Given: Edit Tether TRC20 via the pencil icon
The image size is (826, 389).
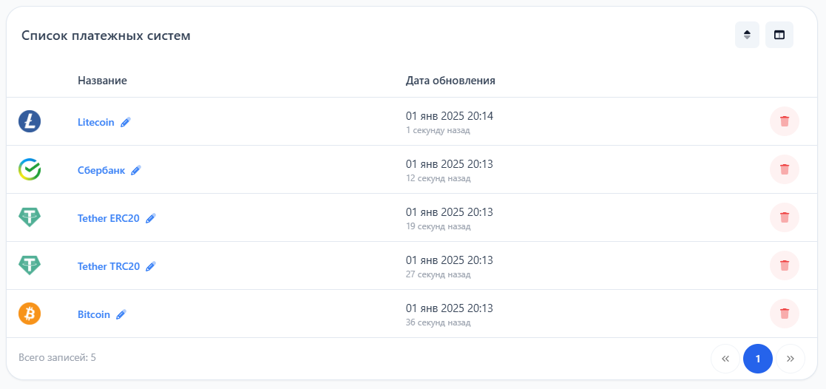Looking at the screenshot, I should pyautogui.click(x=151, y=266).
